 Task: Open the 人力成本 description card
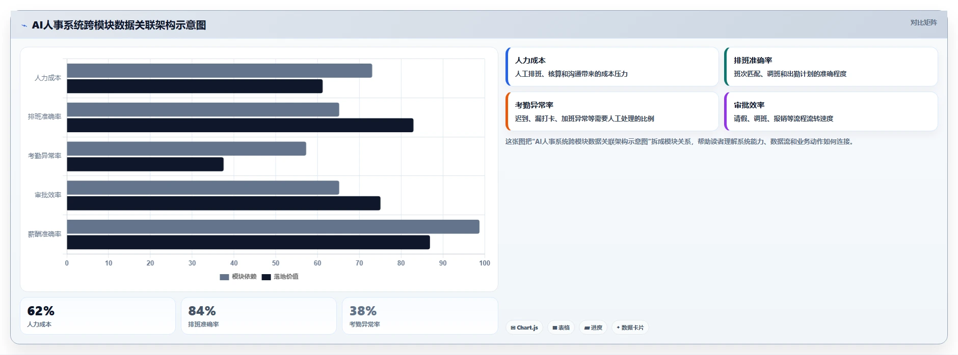[x=612, y=67]
